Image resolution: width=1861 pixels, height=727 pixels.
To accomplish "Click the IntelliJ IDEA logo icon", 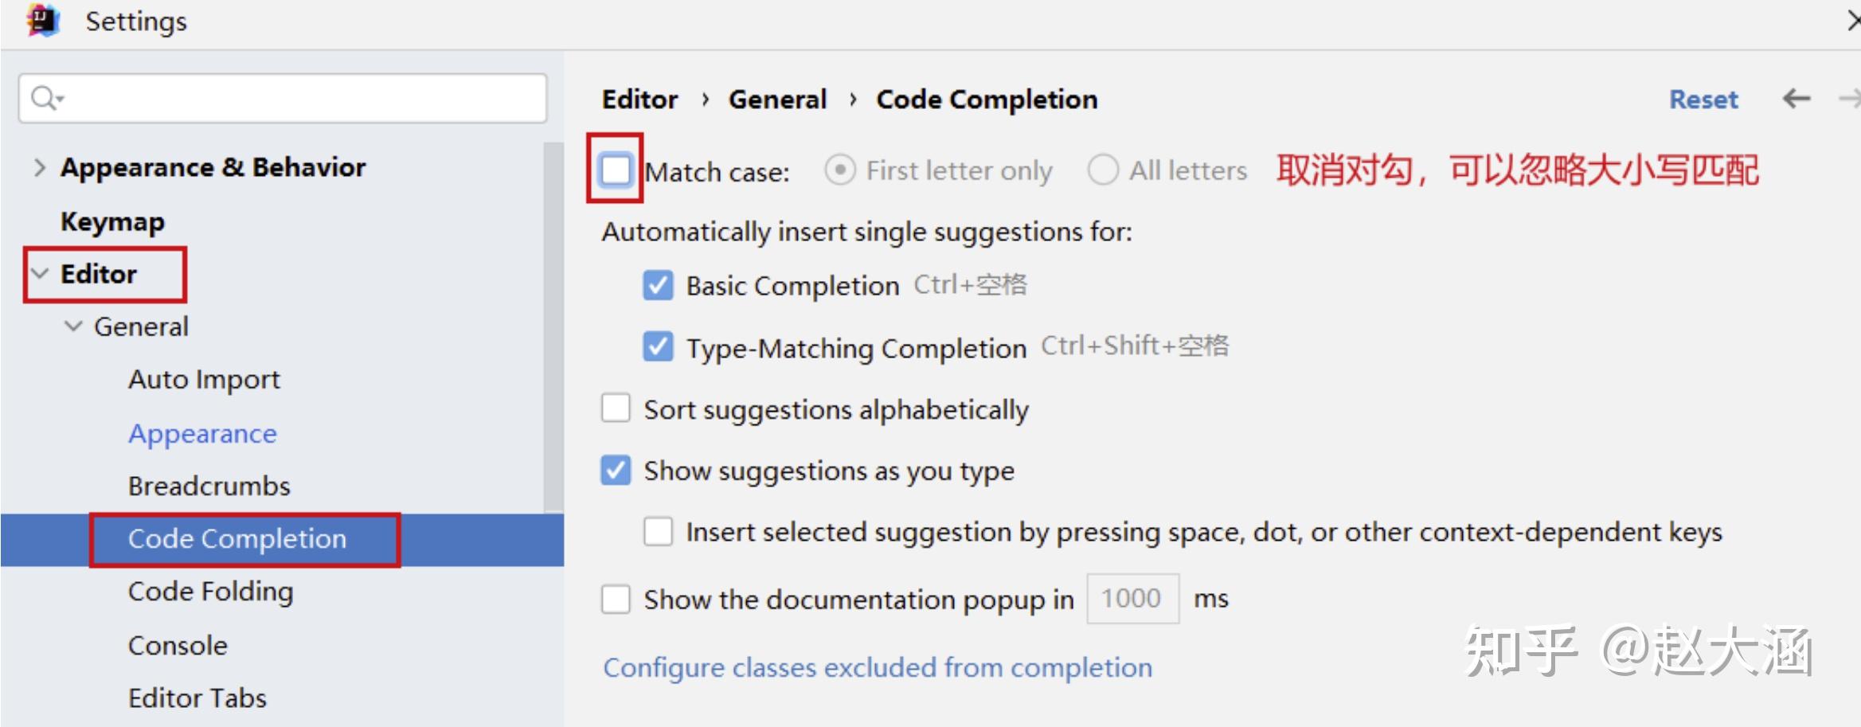I will (43, 21).
